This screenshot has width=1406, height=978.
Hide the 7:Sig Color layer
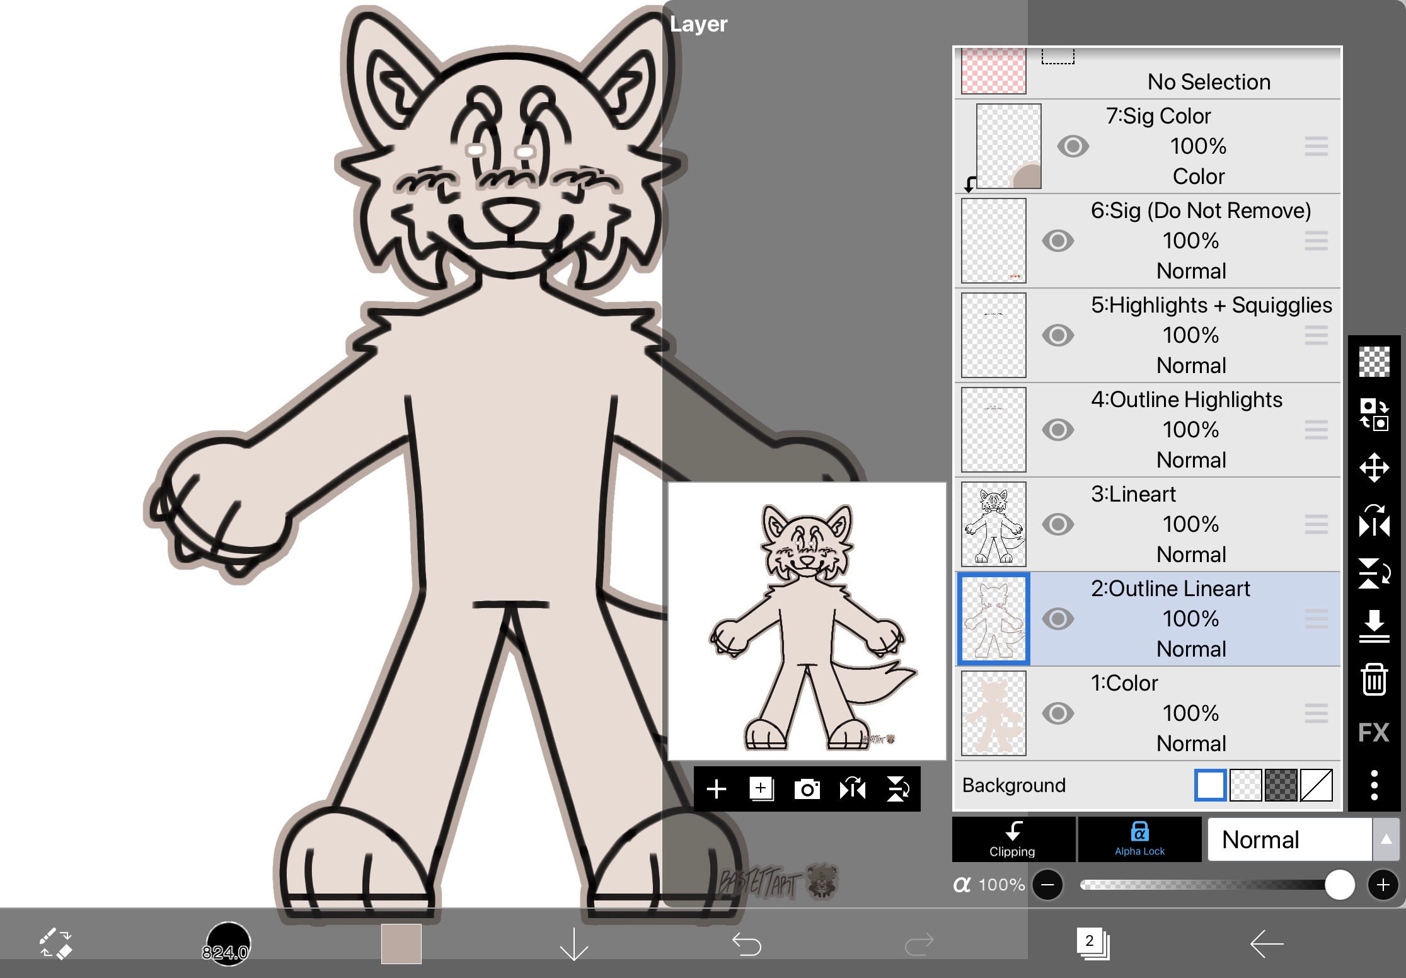(x=1073, y=146)
